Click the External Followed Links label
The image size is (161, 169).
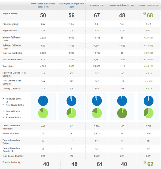[12, 47]
